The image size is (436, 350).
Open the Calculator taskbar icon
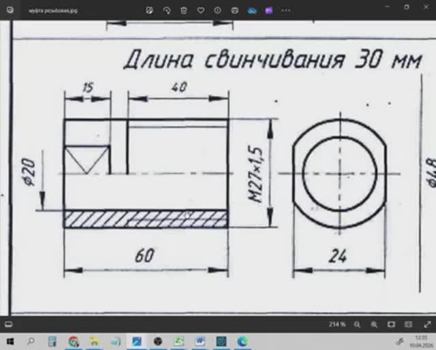(52, 341)
